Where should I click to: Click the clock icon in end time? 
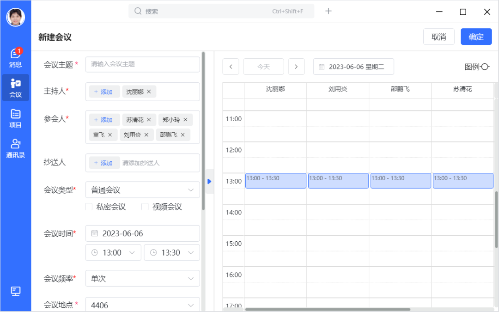(x=153, y=252)
